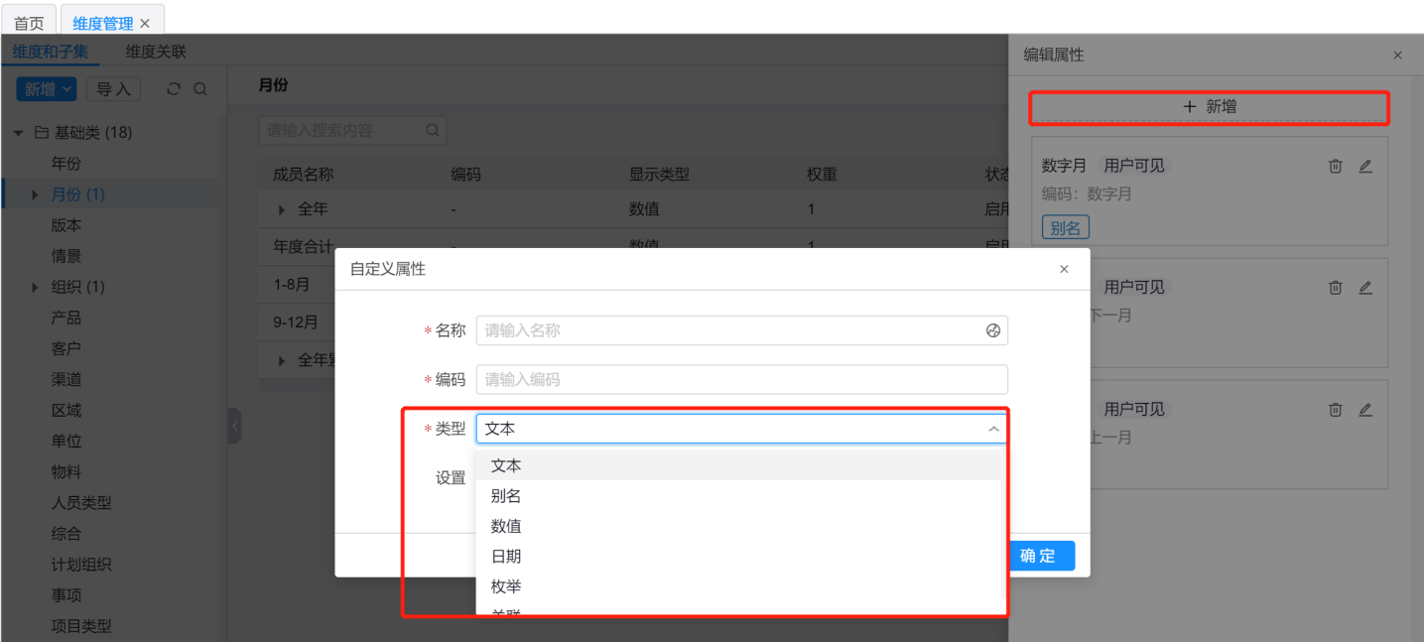This screenshot has height=642, width=1424.
Task: Expand the 组织 (1) tree node
Action: pos(36,288)
